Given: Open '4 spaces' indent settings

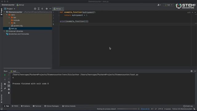Looking at the screenshot, I should click(167, 109).
